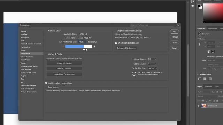223x125 pixels.
Task: Open the Fill Background dropdown in Properties
Action: tap(217, 69)
